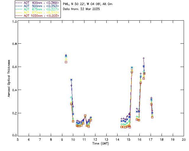
Task: Click the <0.269> mean value in legend
Action: [53, 3]
